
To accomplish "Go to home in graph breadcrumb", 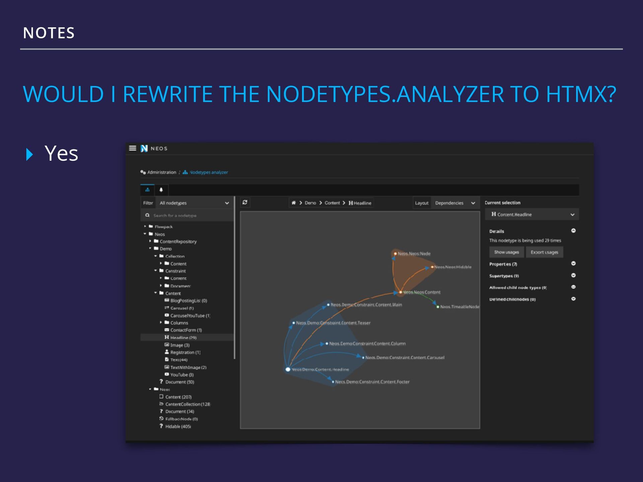I will pyautogui.click(x=294, y=203).
